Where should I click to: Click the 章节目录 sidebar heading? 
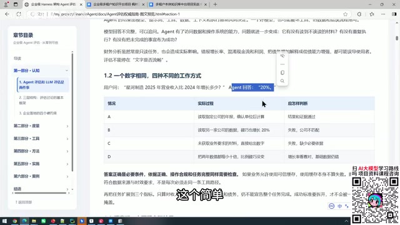pos(23,35)
